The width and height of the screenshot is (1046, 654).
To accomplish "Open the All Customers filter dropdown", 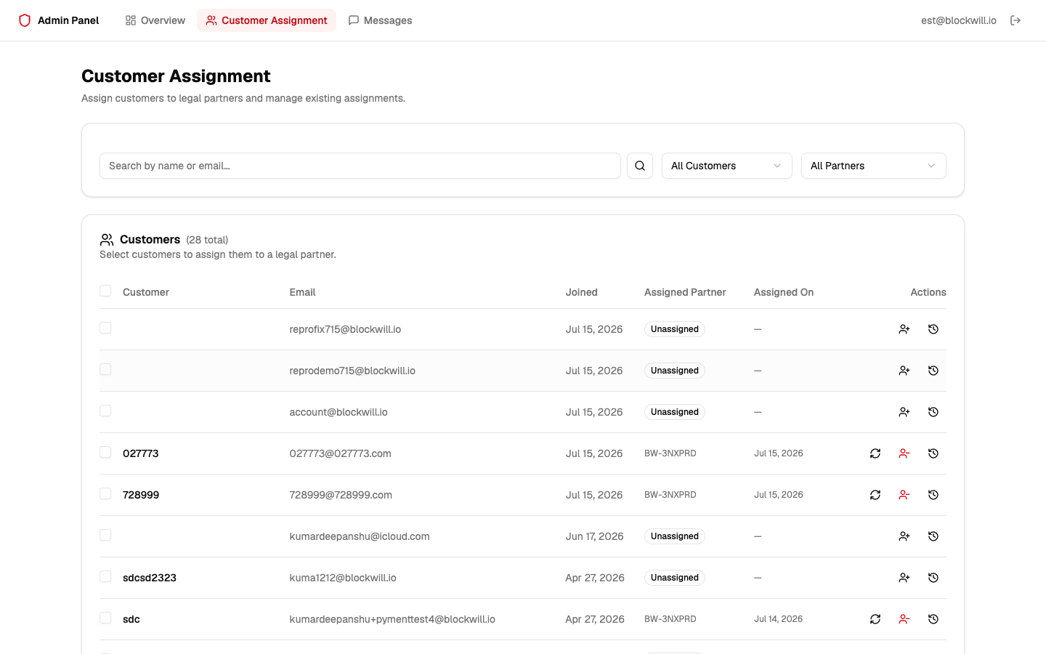I will [x=726, y=166].
